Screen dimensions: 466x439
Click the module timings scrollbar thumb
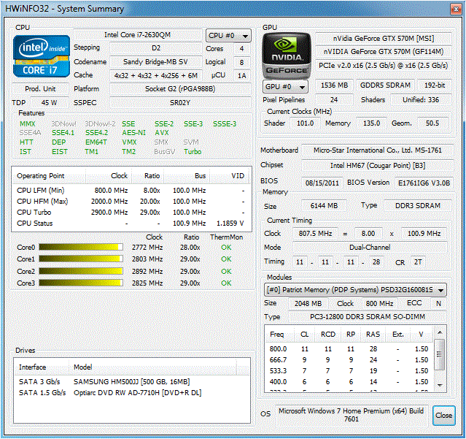440,354
